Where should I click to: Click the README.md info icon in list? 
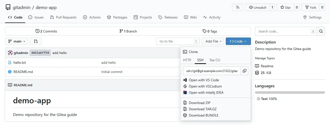click(x=10, y=72)
